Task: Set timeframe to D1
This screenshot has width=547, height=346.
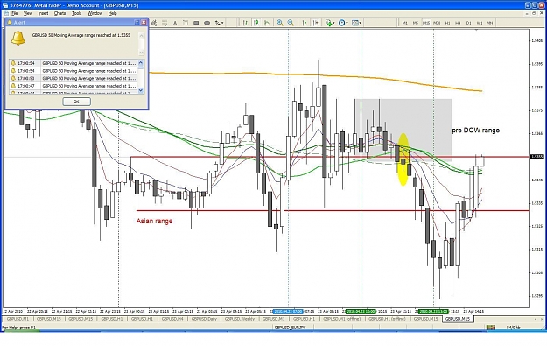Action: click(x=469, y=23)
